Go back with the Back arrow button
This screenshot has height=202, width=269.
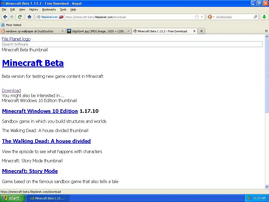point(5,17)
